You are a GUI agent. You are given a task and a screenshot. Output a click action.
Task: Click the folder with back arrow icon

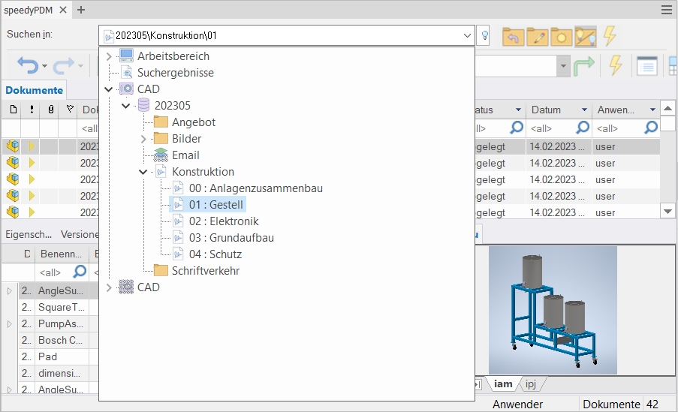[513, 36]
